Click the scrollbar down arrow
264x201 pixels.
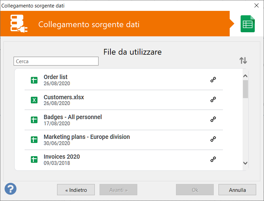point(245,163)
